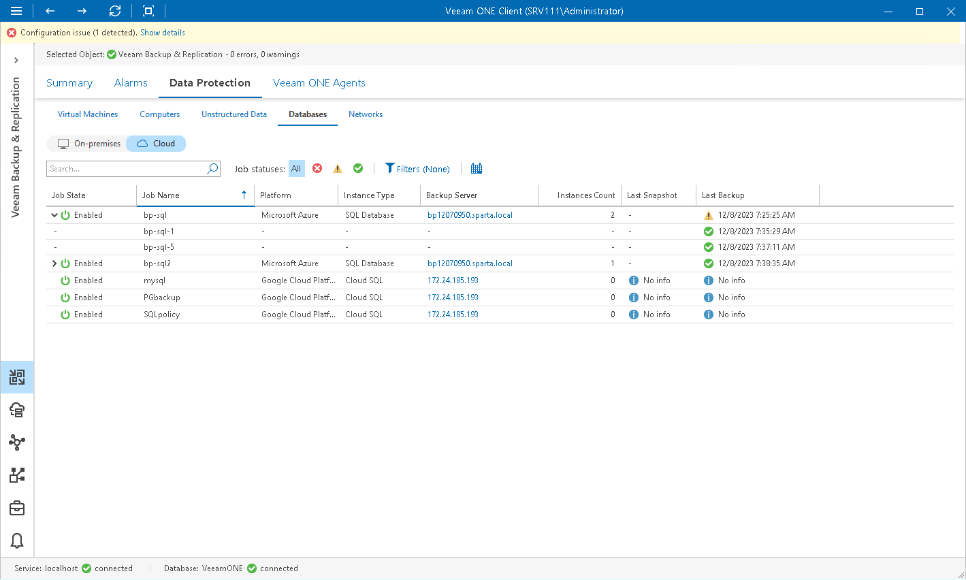This screenshot has width=966, height=580.
Task: Expand the bp-sql2 job row
Action: (55, 263)
